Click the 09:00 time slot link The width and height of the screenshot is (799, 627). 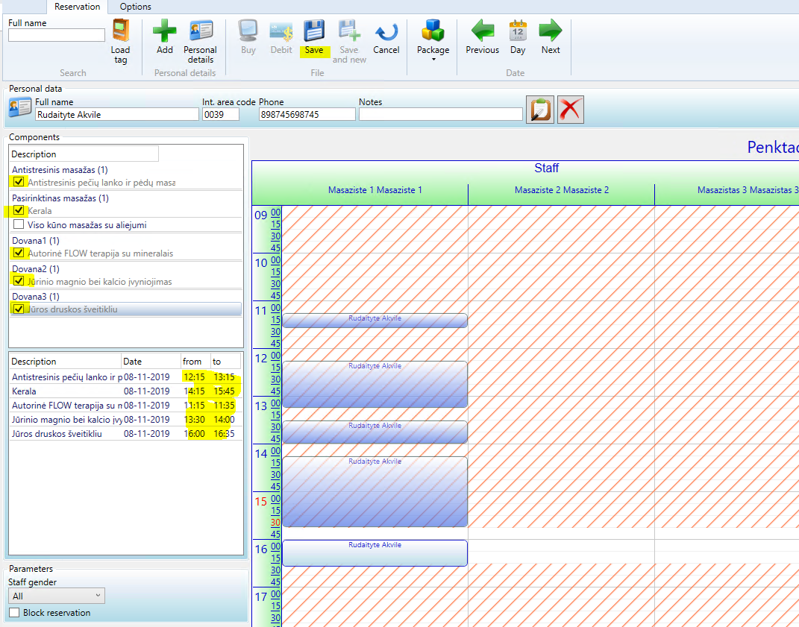(x=275, y=212)
